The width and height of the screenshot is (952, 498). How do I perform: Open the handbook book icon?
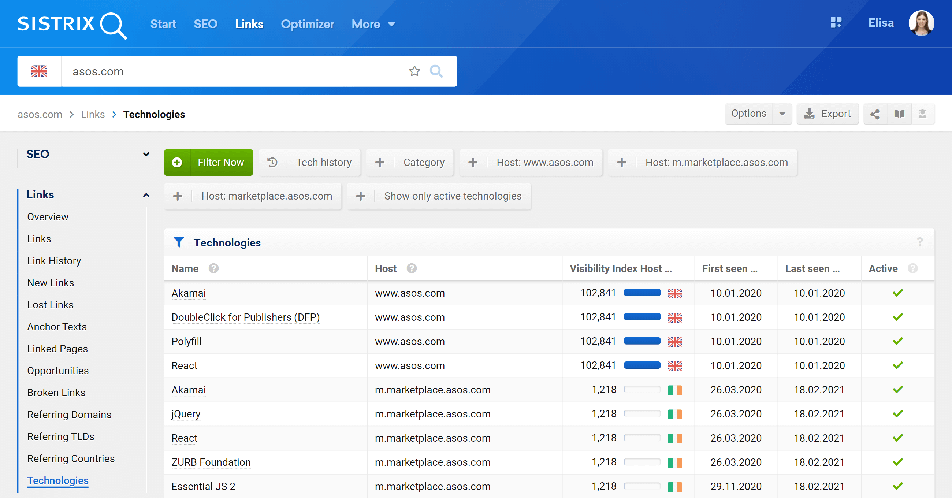(x=899, y=114)
